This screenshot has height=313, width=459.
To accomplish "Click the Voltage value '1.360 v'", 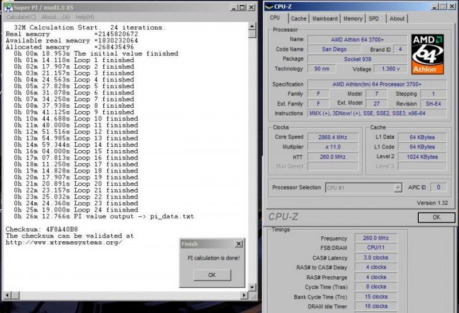I will (390, 69).
